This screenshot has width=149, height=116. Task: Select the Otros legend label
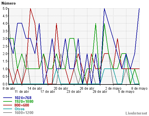(x=19, y=109)
